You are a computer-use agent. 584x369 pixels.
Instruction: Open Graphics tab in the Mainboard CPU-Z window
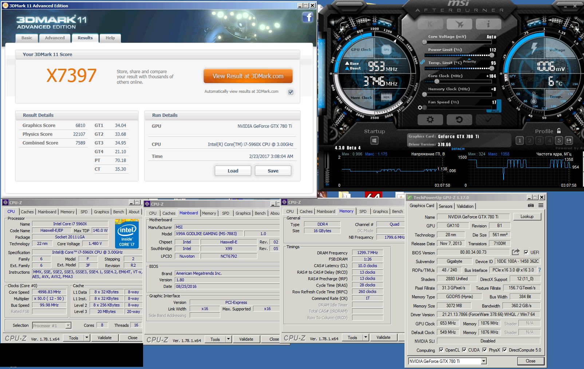click(243, 213)
